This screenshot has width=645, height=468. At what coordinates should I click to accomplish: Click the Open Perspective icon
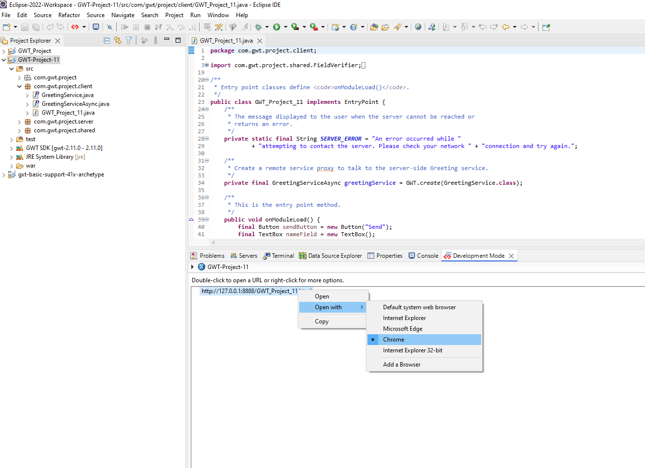546,27
